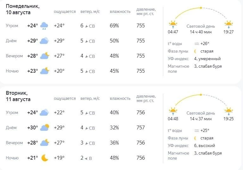Click the rain cloud icon for Monday morning

44,26
